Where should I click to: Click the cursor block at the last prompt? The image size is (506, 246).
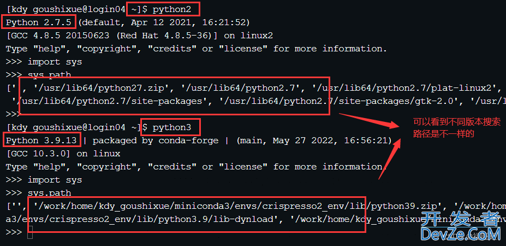pos(30,232)
